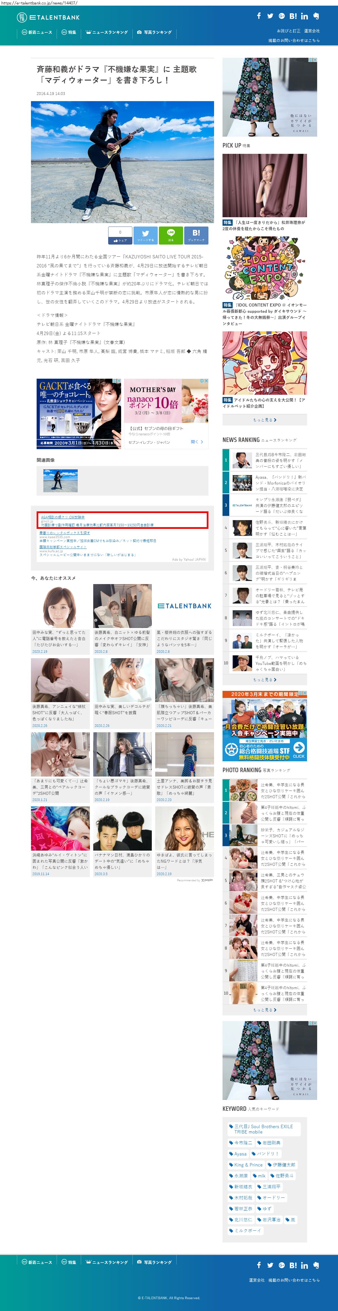Viewport: 338px width, 1311px height.
Task: Click 開く on the Seven-Eleven Japan ad
Action: [x=197, y=442]
